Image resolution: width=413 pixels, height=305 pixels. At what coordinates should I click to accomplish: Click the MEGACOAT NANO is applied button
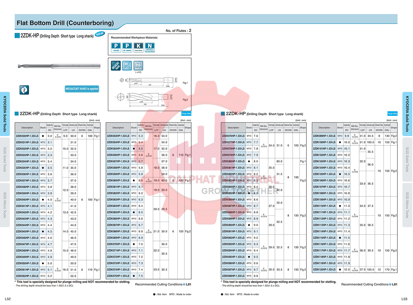[x=82, y=89]
